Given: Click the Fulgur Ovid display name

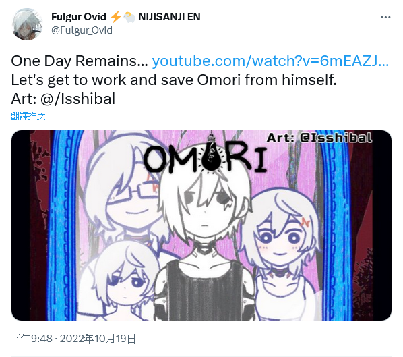Looking at the screenshot, I should tap(79, 17).
